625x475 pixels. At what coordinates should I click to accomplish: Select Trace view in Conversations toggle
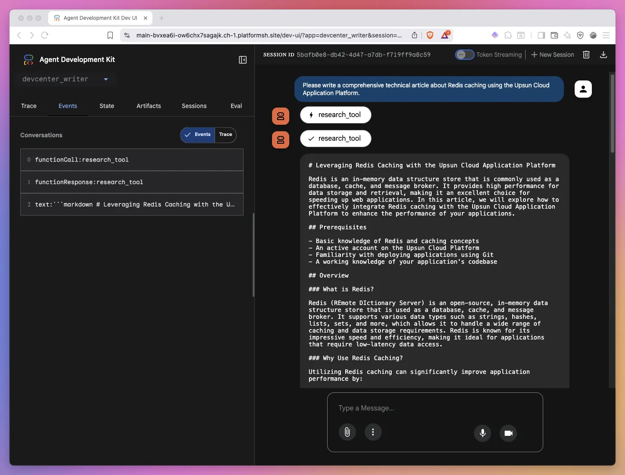click(x=226, y=135)
